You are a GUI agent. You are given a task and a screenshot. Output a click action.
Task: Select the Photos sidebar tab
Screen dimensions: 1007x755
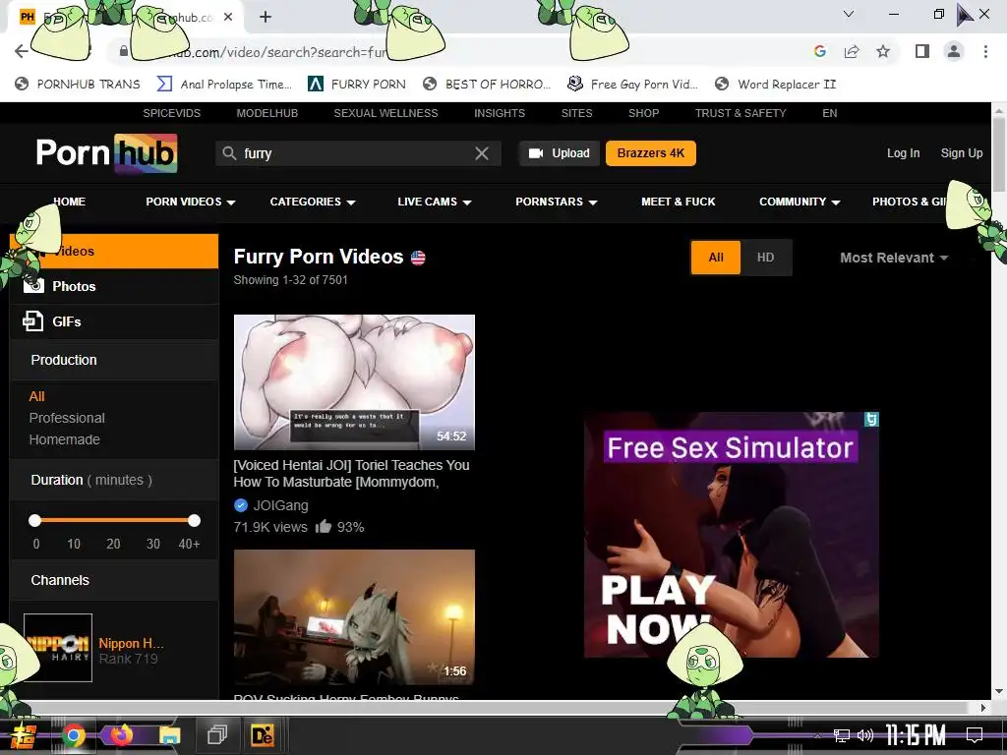coord(114,286)
